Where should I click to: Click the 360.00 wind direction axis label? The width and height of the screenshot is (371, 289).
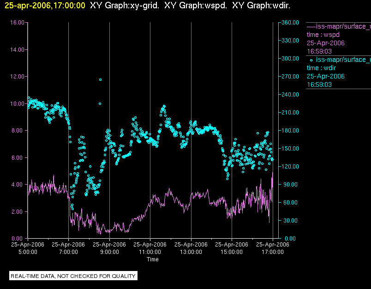click(290, 23)
